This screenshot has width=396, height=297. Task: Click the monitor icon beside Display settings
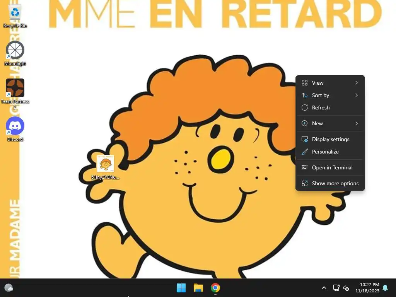coord(305,139)
